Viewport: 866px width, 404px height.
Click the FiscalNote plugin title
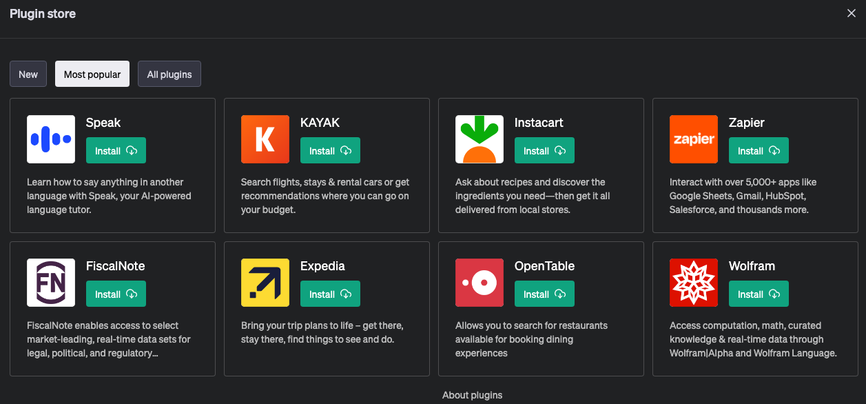115,266
